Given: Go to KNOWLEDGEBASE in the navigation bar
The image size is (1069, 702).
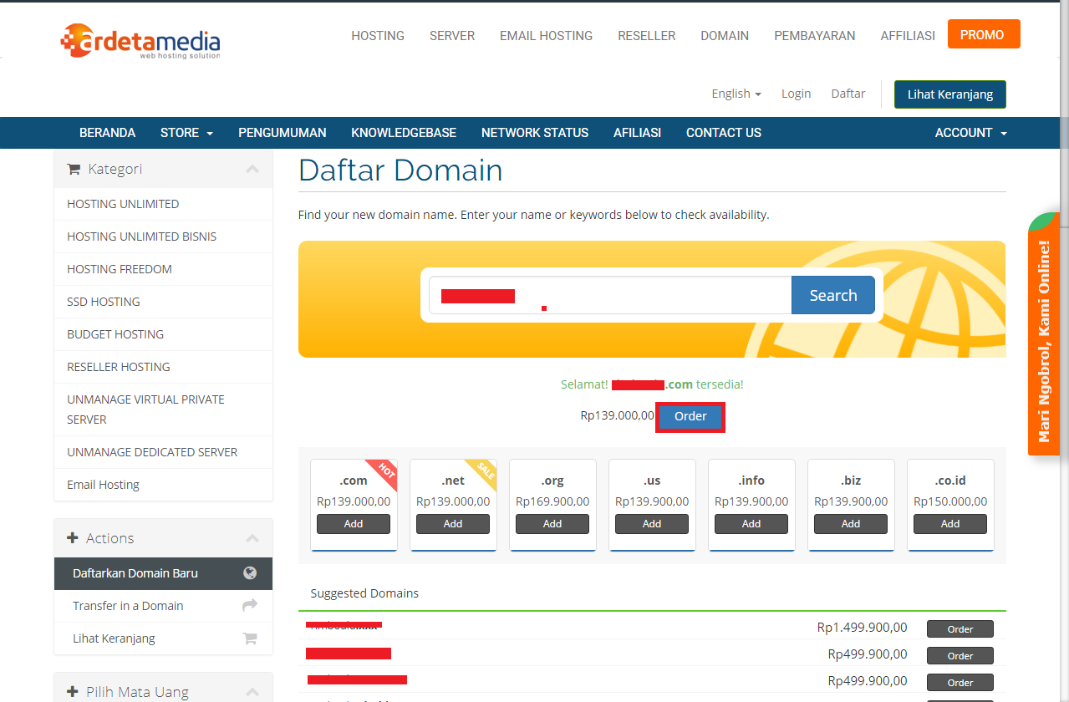Looking at the screenshot, I should click(x=404, y=133).
